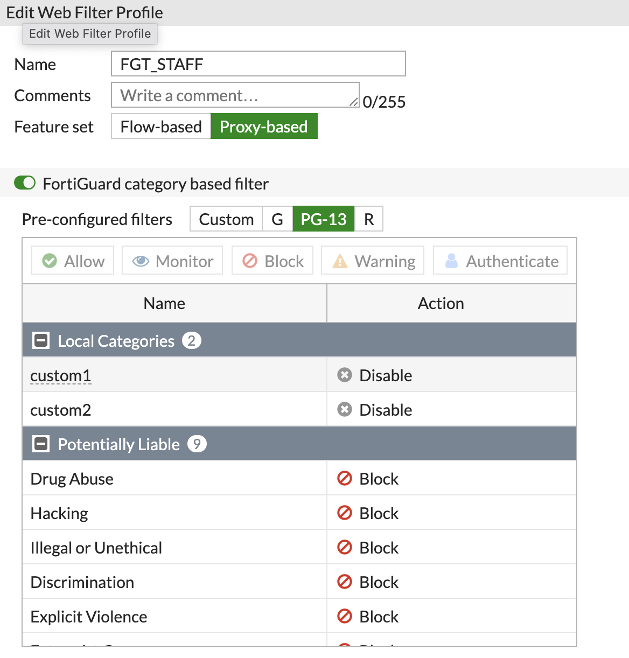Open the custom1 category link
The image size is (629, 658).
60,375
